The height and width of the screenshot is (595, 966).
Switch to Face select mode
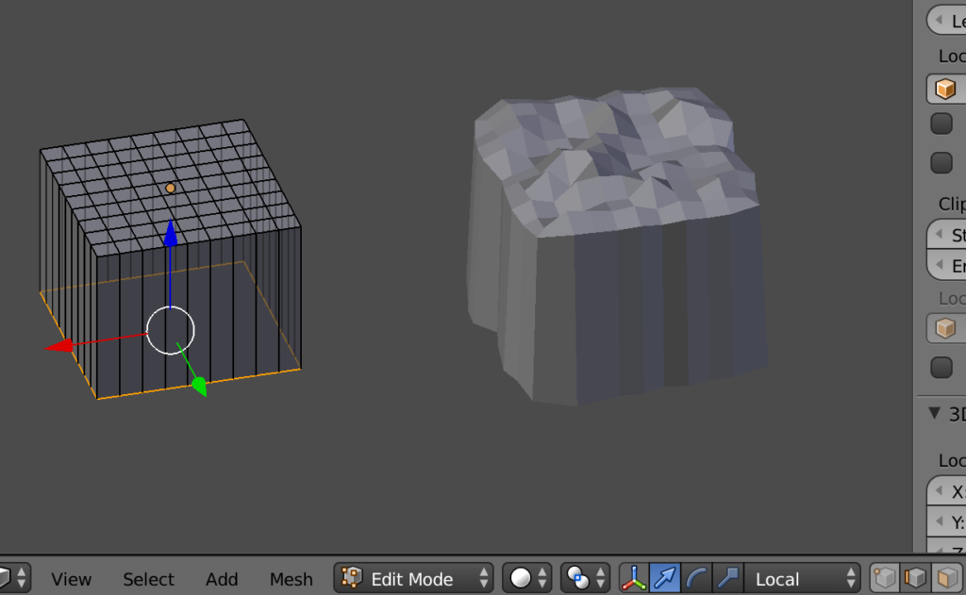click(x=946, y=578)
